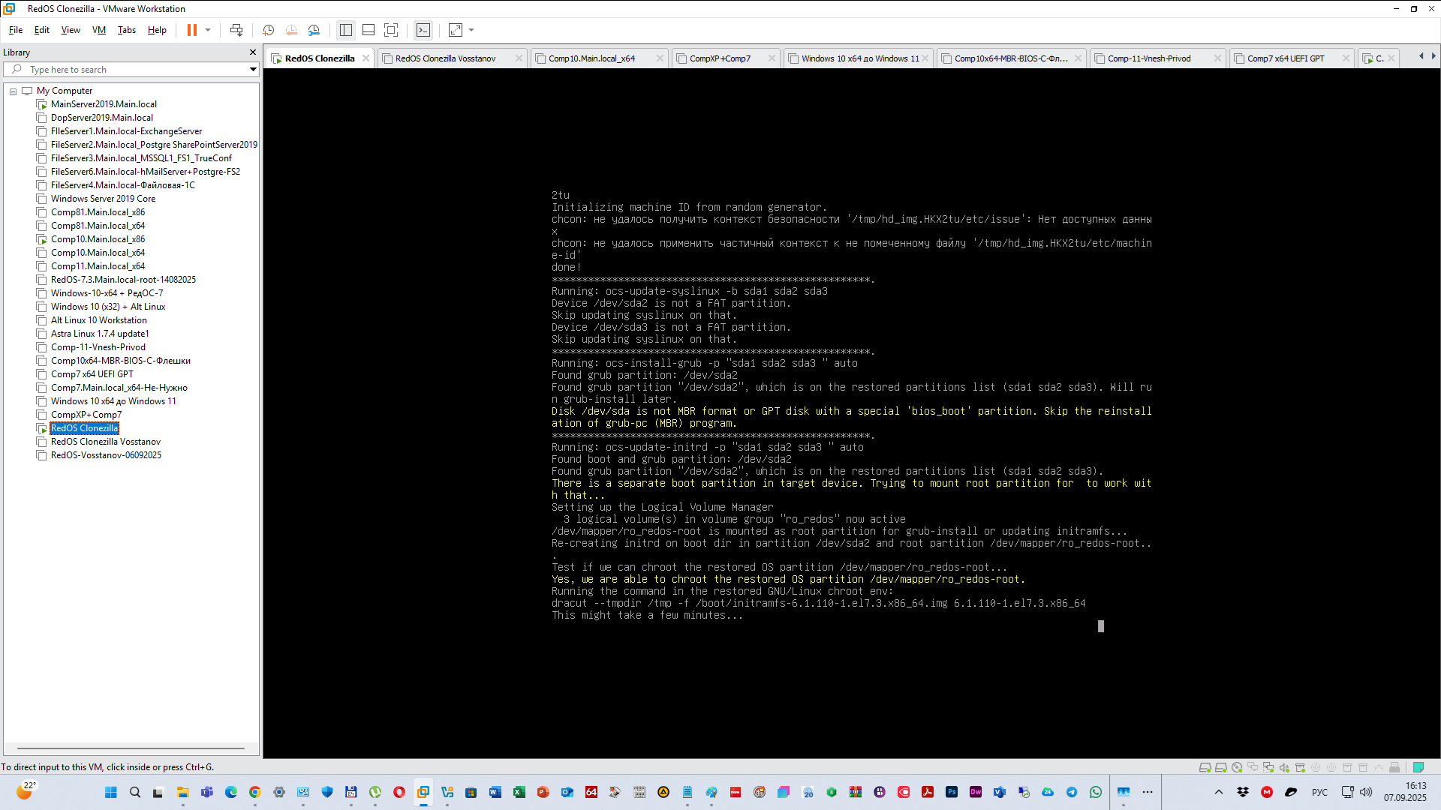Collapse the My Computer tree node
The width and height of the screenshot is (1441, 810).
[13, 91]
